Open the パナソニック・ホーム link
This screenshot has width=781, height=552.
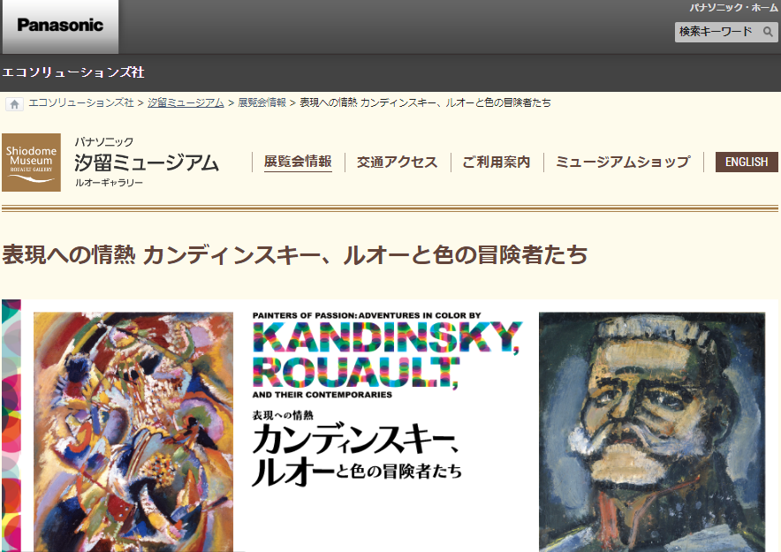point(733,7)
